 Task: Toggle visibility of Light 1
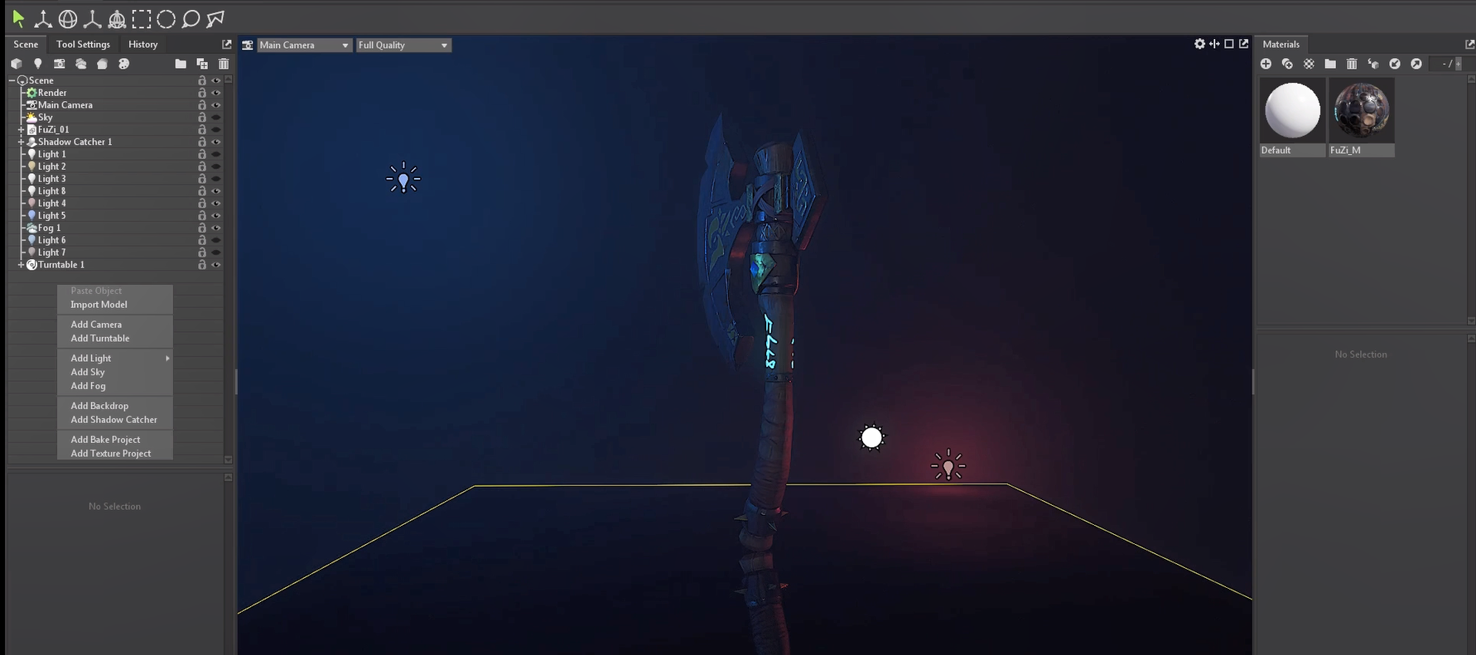[x=216, y=154]
